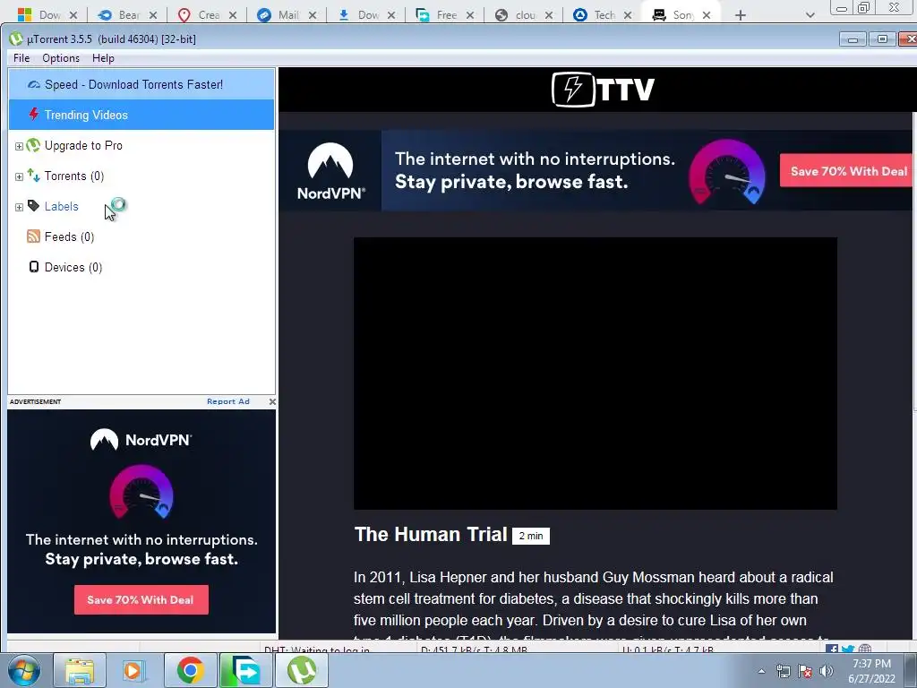Screen dimensions: 917x688
Task: Expand the Torrents (0) node
Action: (19, 176)
